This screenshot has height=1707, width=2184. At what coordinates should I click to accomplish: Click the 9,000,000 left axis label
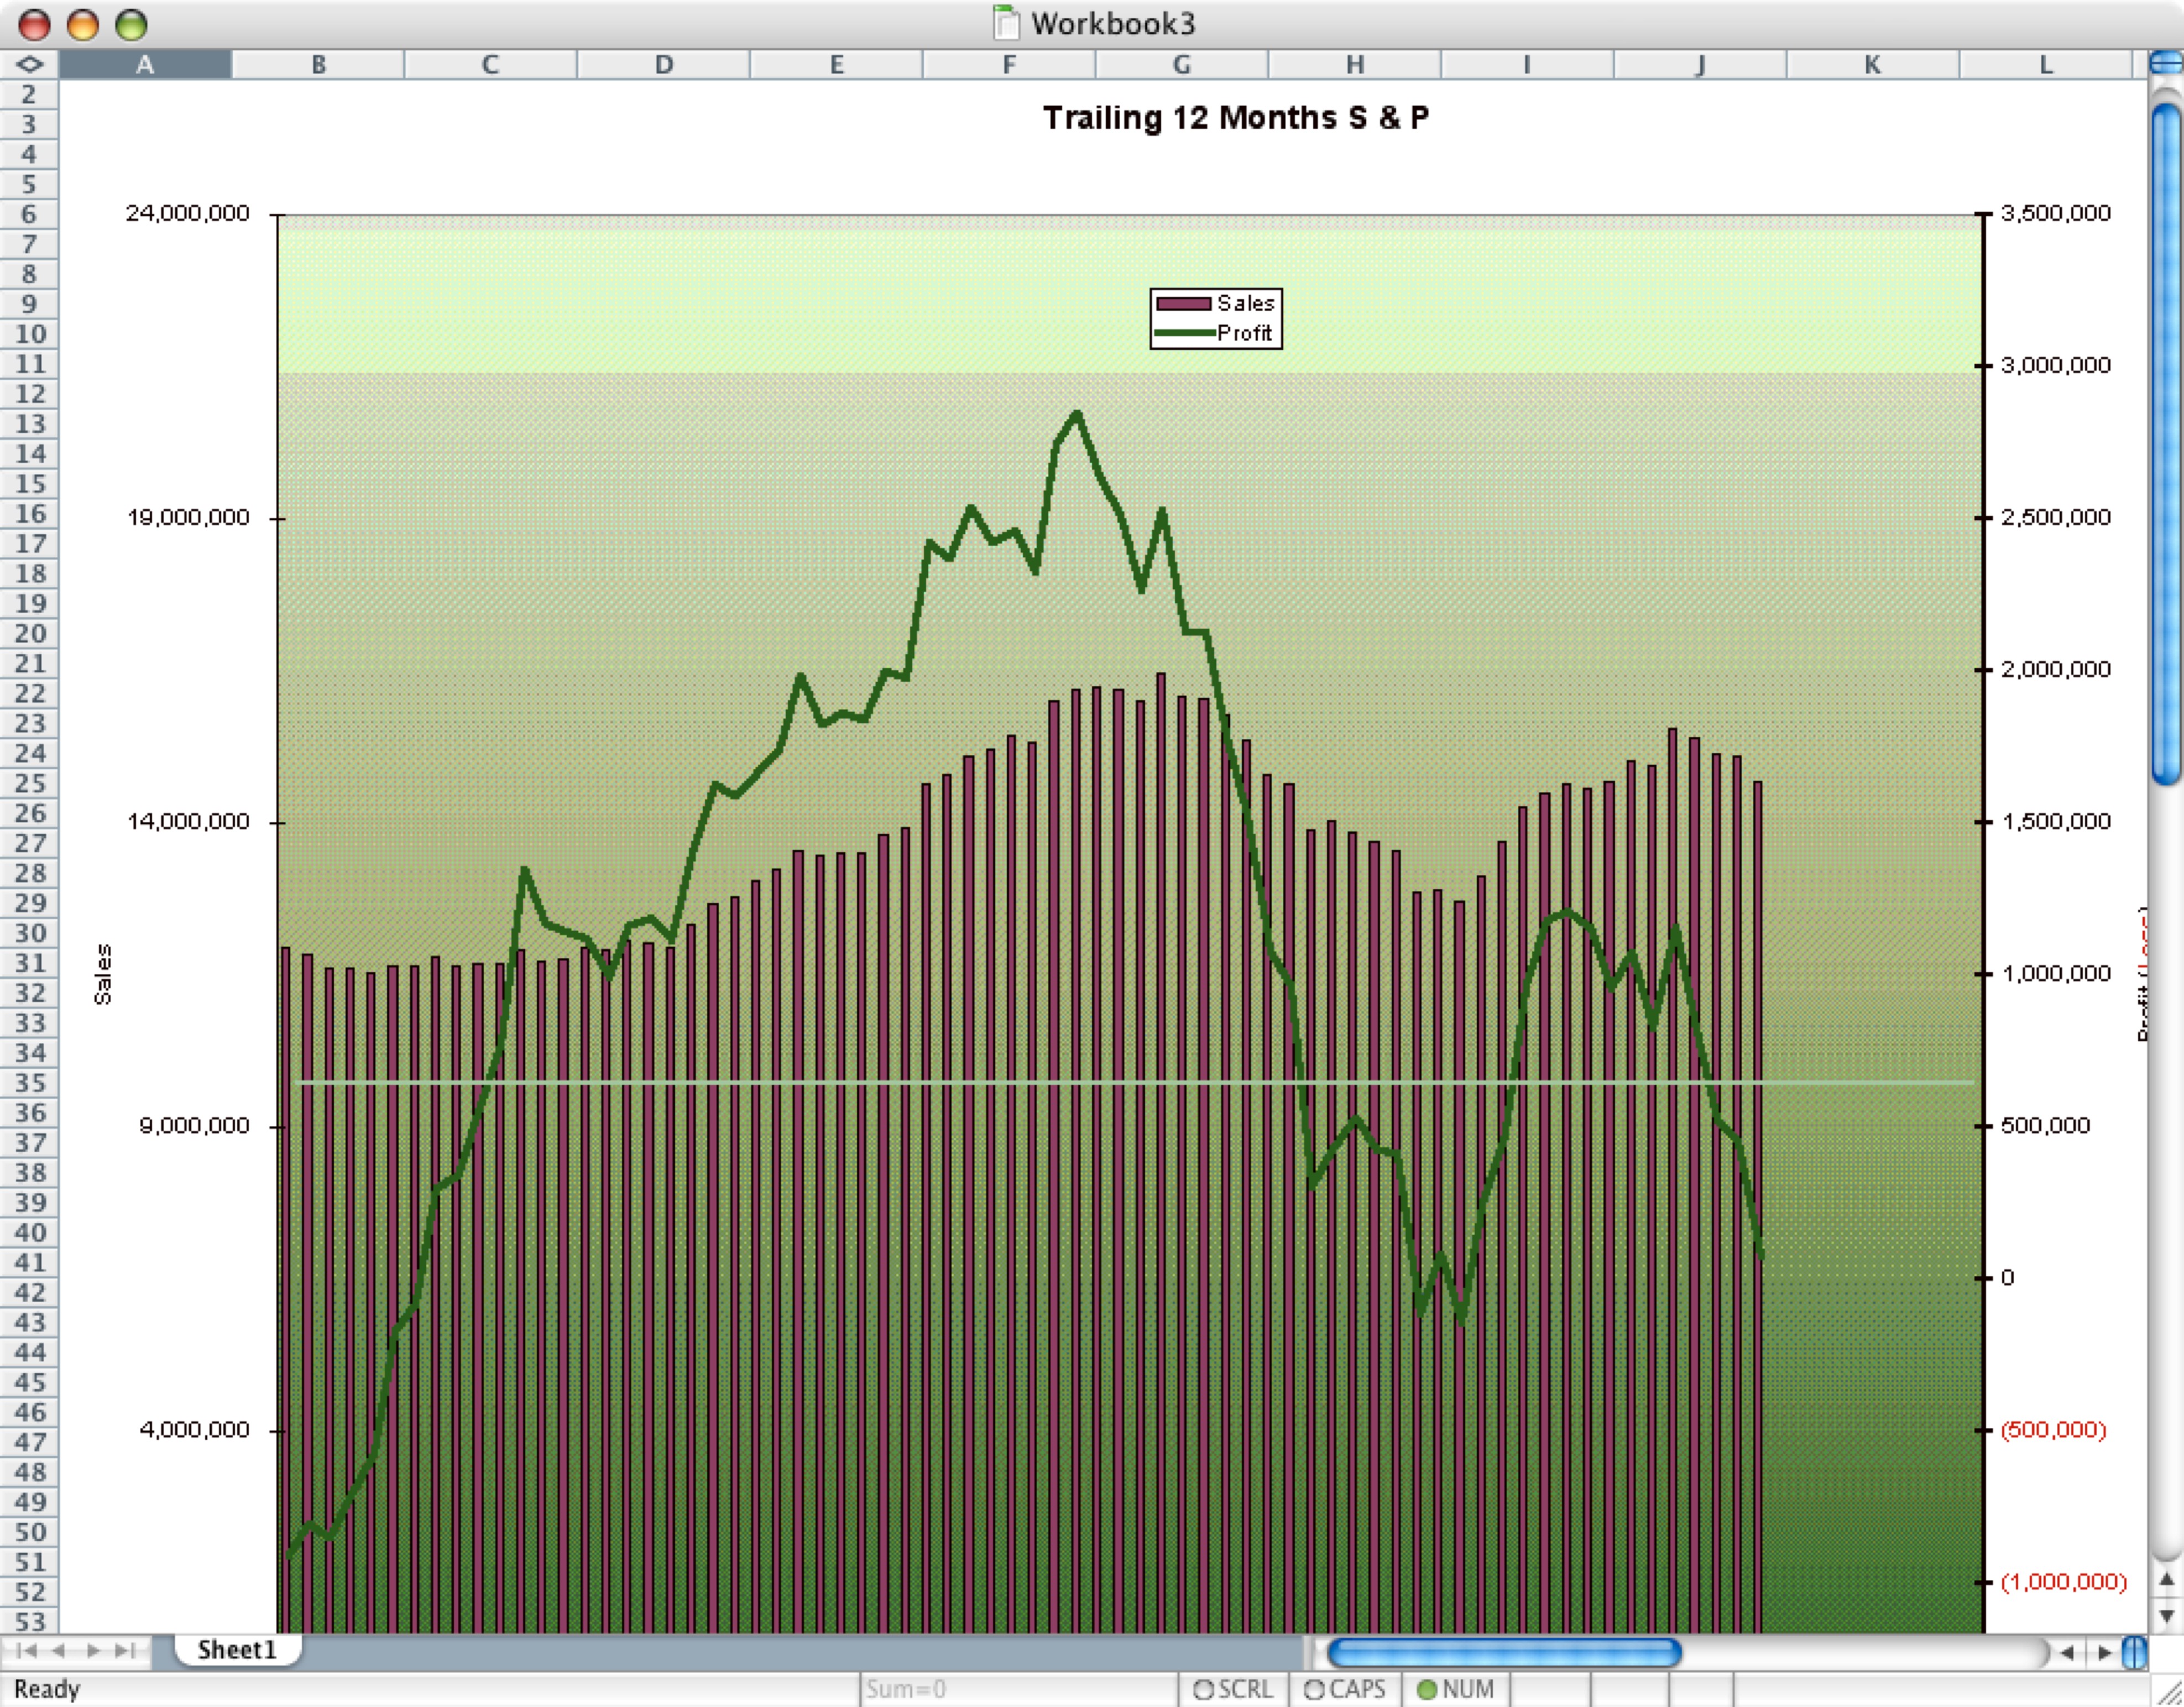click(194, 1125)
